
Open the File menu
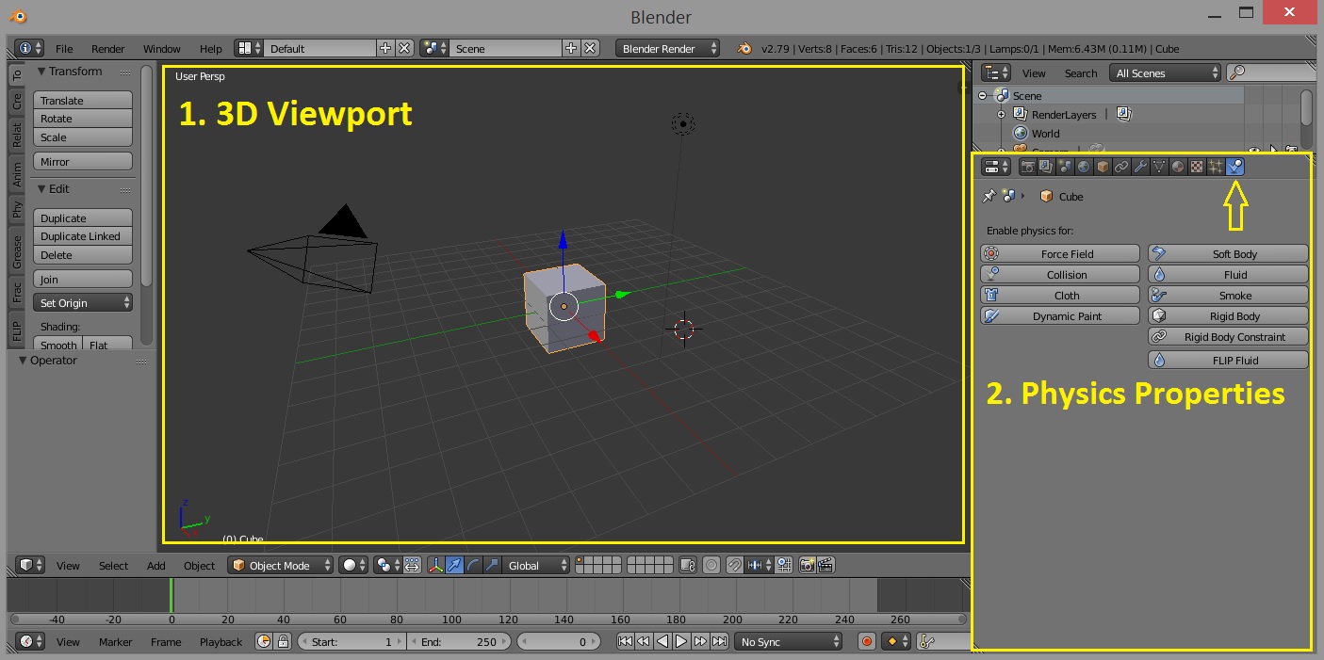click(x=64, y=48)
